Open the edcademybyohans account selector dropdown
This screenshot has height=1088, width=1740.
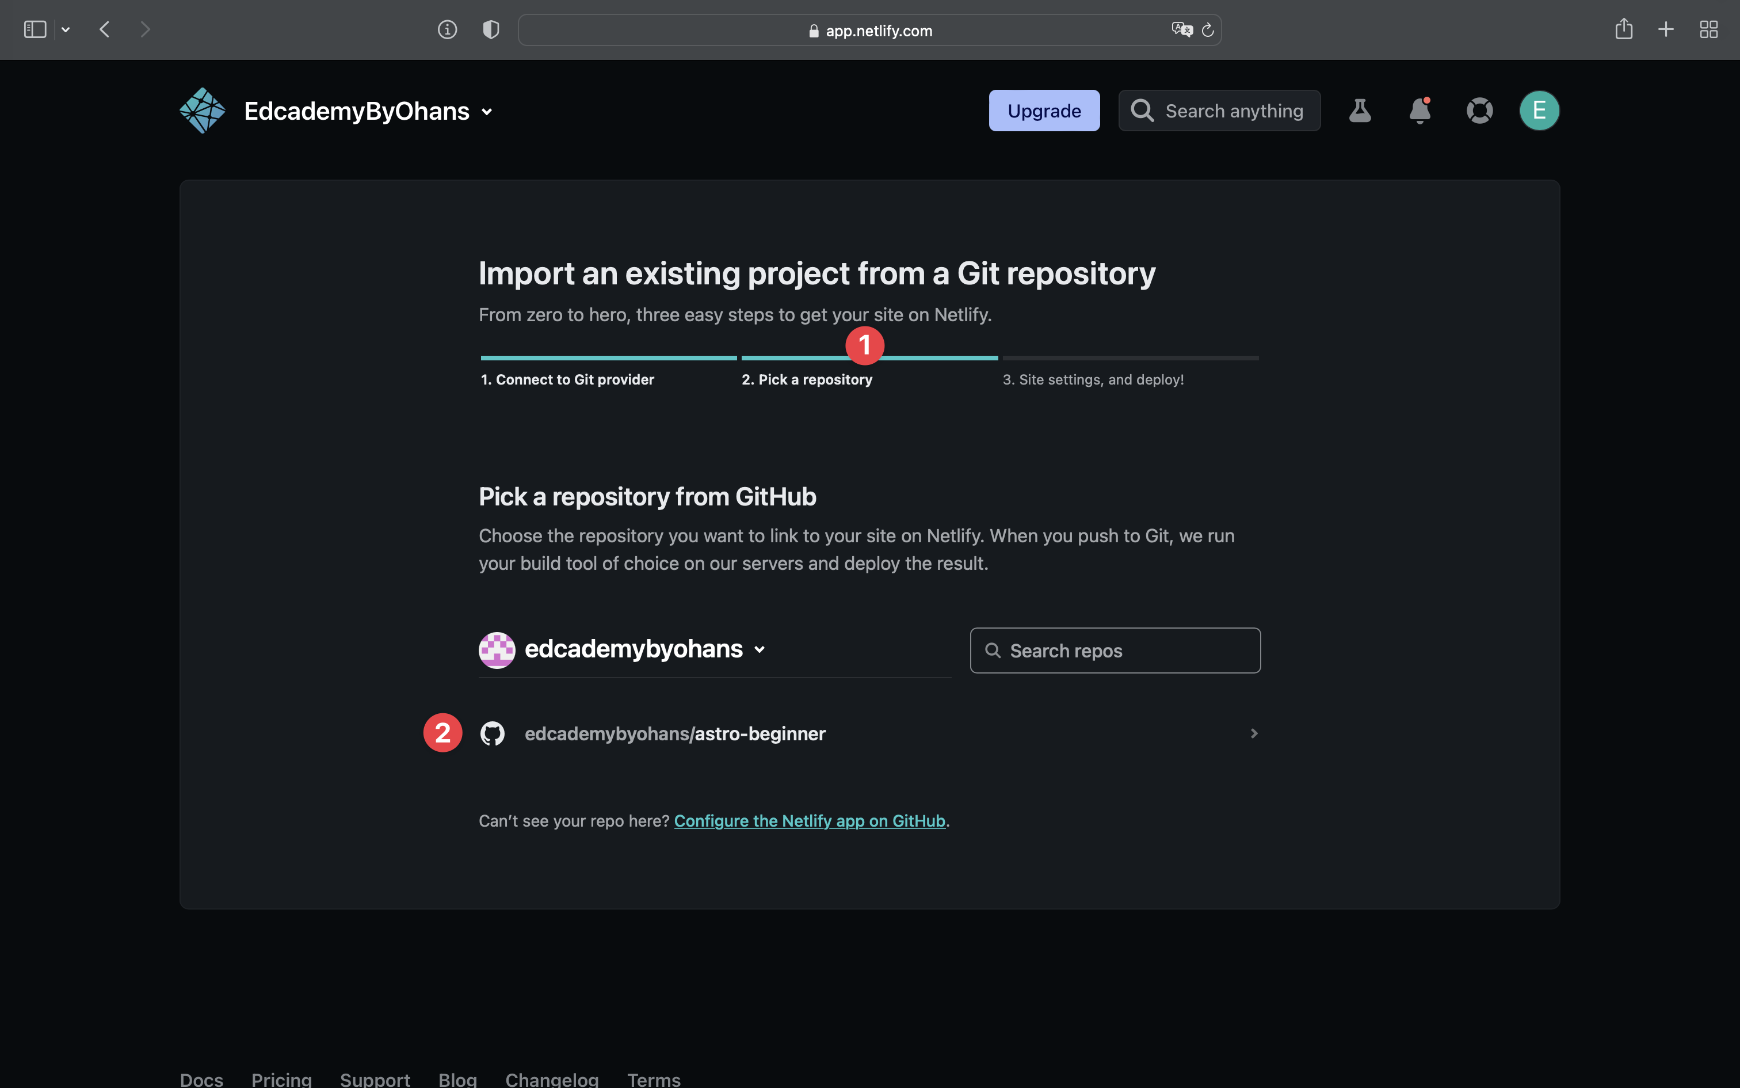tap(760, 649)
